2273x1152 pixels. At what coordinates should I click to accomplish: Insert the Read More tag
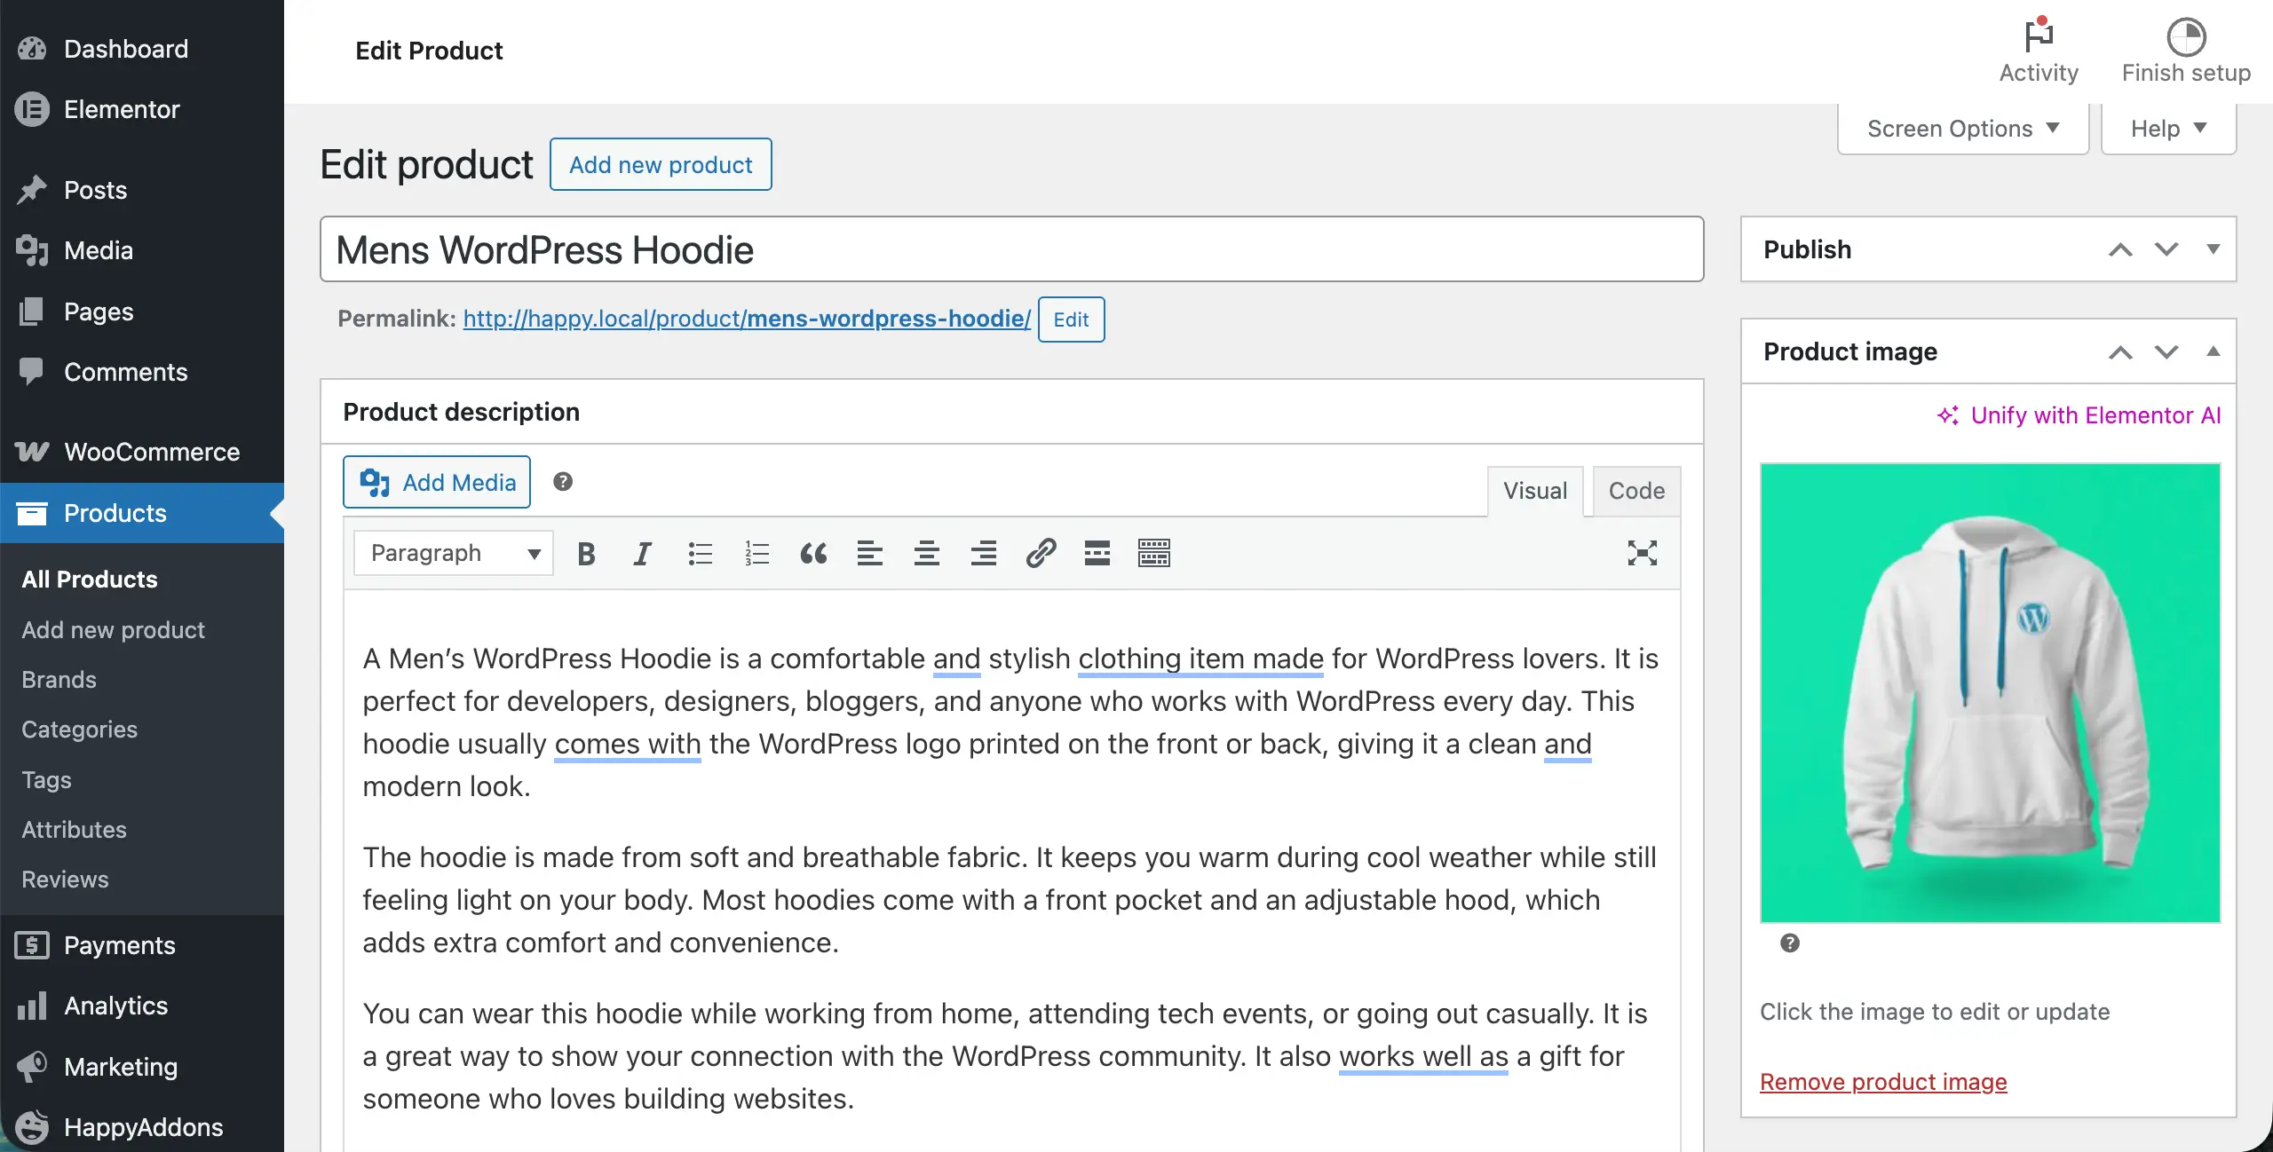point(1097,553)
